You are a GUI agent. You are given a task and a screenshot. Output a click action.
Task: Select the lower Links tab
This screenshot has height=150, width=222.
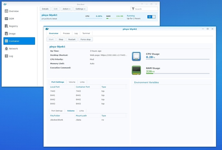point(81,111)
